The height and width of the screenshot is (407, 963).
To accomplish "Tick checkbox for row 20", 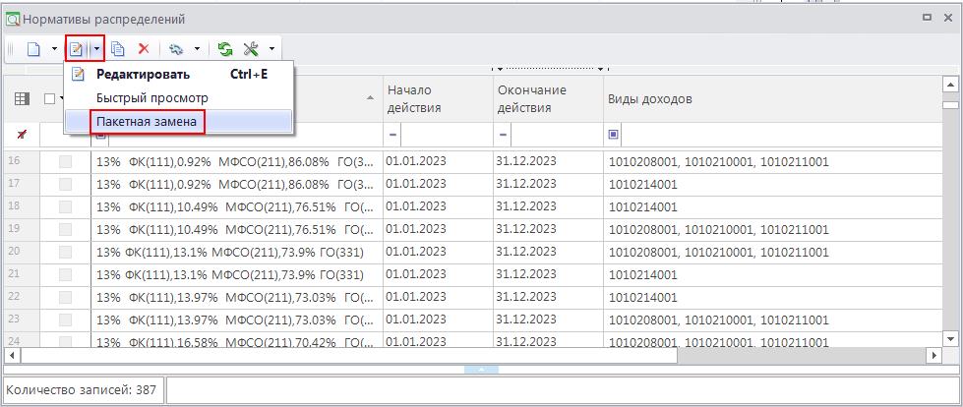I will (x=65, y=253).
